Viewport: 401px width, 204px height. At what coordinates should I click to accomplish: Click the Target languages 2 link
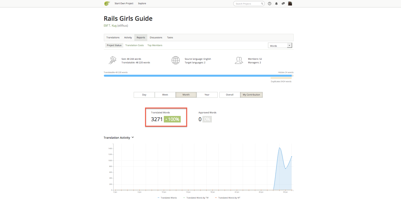[195, 62]
